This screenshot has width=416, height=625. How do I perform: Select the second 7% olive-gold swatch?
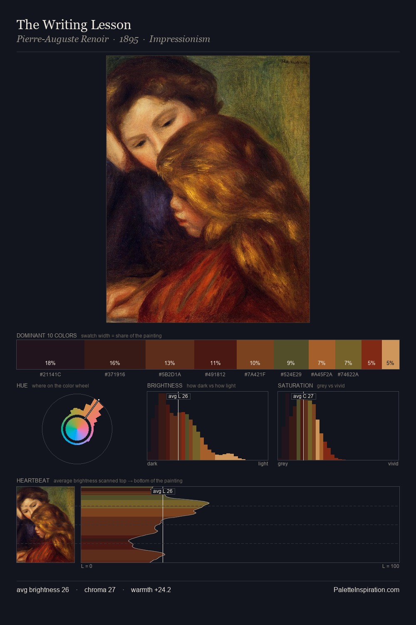(x=348, y=355)
